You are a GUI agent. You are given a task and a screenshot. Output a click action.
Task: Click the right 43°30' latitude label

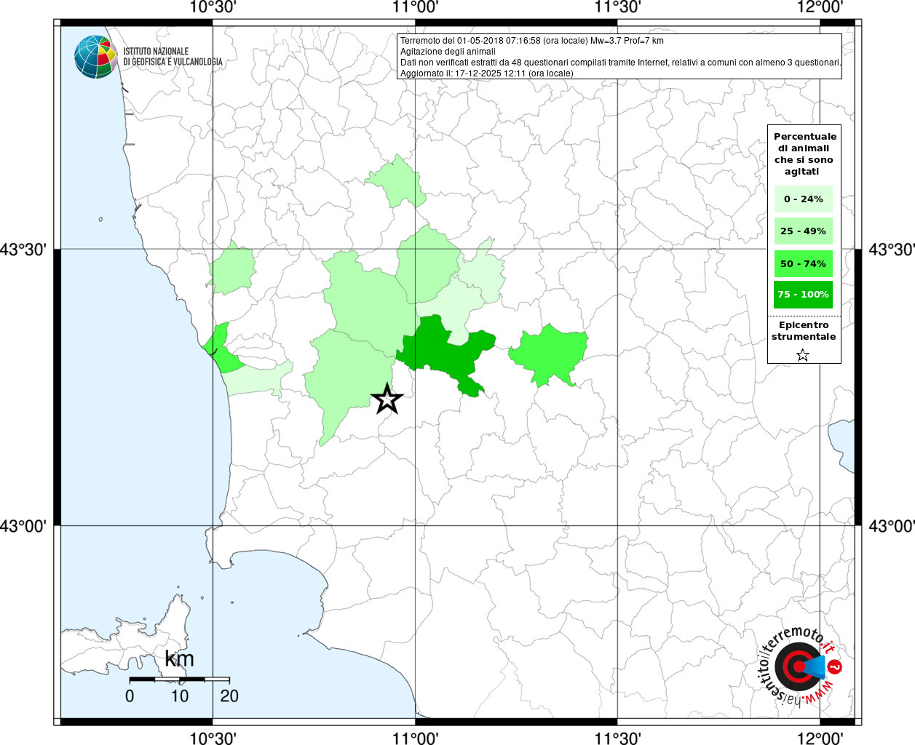tap(892, 250)
